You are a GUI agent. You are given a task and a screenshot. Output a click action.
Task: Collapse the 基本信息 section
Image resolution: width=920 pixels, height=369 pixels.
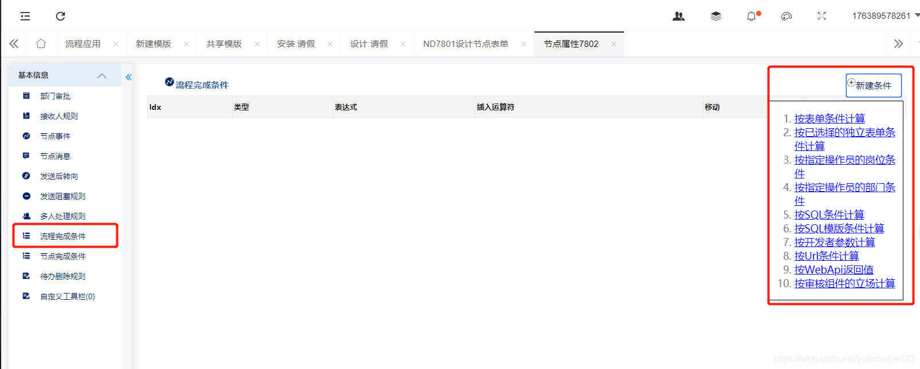tap(102, 76)
